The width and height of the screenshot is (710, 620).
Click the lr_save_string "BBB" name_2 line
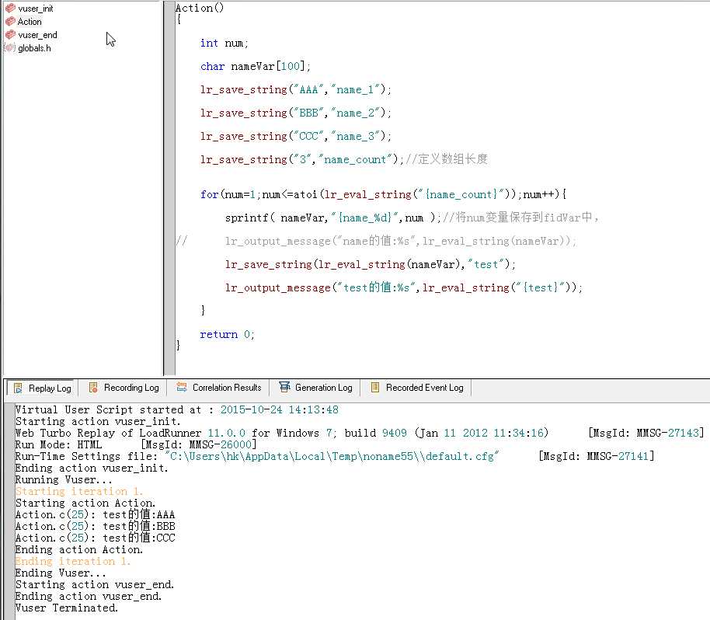pos(296,113)
